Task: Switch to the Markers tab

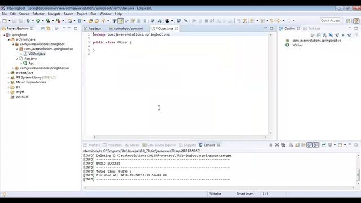Action: (92, 145)
